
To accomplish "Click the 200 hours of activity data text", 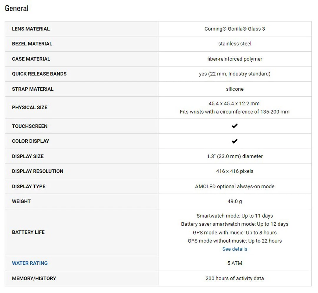I will point(235,278).
